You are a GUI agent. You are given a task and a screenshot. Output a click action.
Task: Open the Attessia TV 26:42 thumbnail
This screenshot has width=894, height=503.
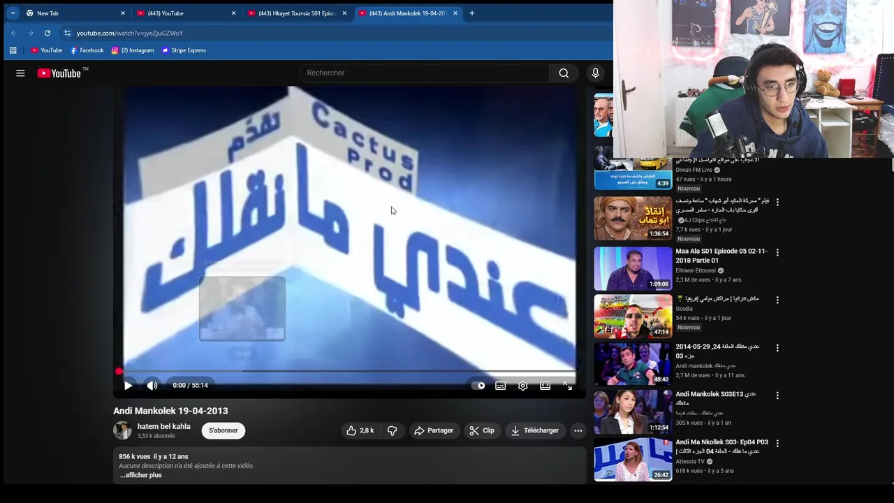(633, 459)
